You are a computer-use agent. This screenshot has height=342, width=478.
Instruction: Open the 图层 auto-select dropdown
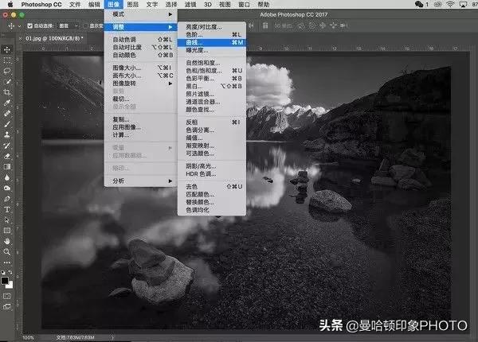69,26
